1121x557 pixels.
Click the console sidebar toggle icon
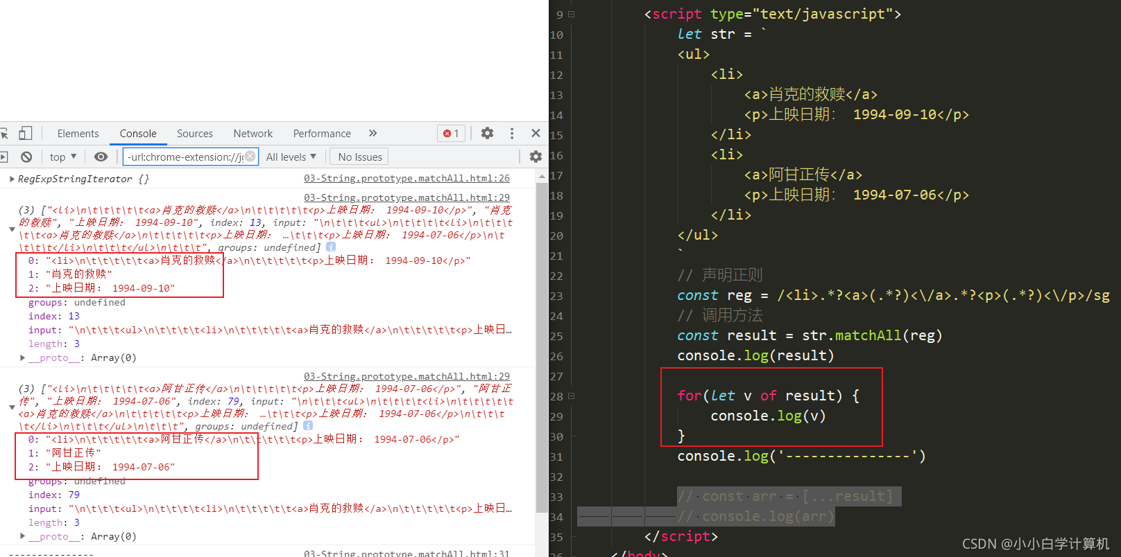click(3, 157)
